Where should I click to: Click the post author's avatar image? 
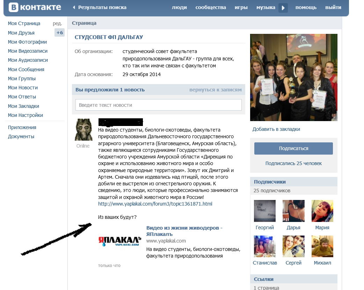click(83, 130)
